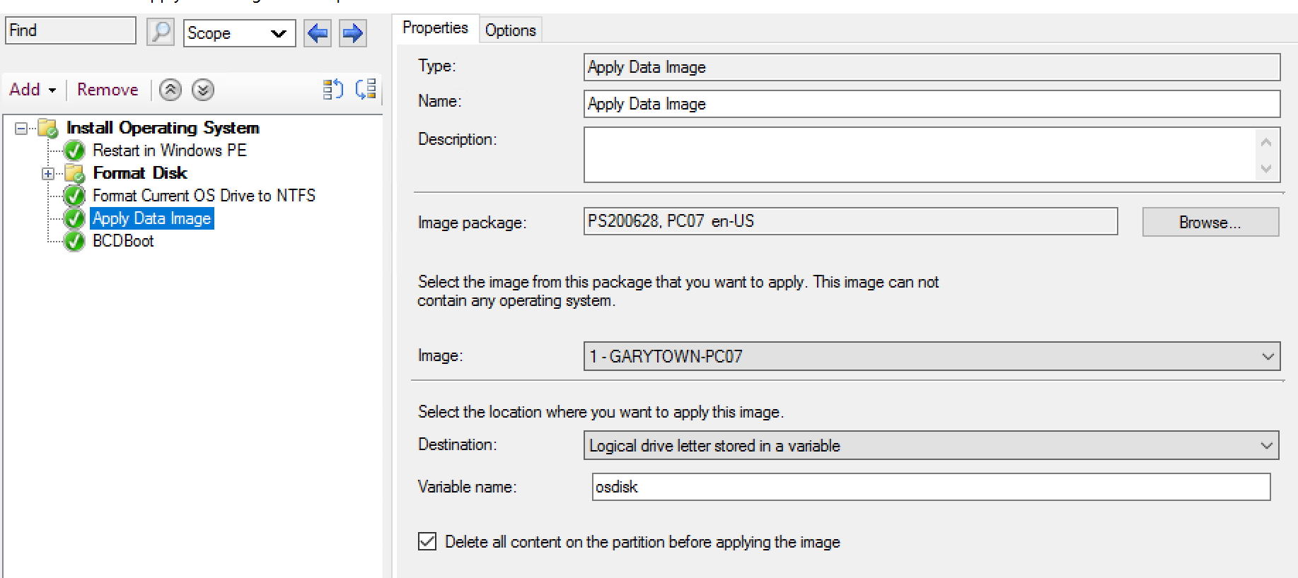Screen dimensions: 1298x578
Task: Open the Destination dropdown
Action: (931, 446)
